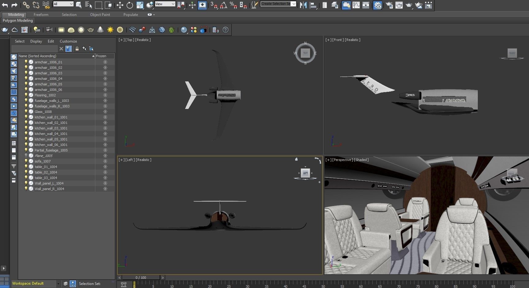Toggle Angle Snap
529x288 pixels.
(x=224, y=5)
